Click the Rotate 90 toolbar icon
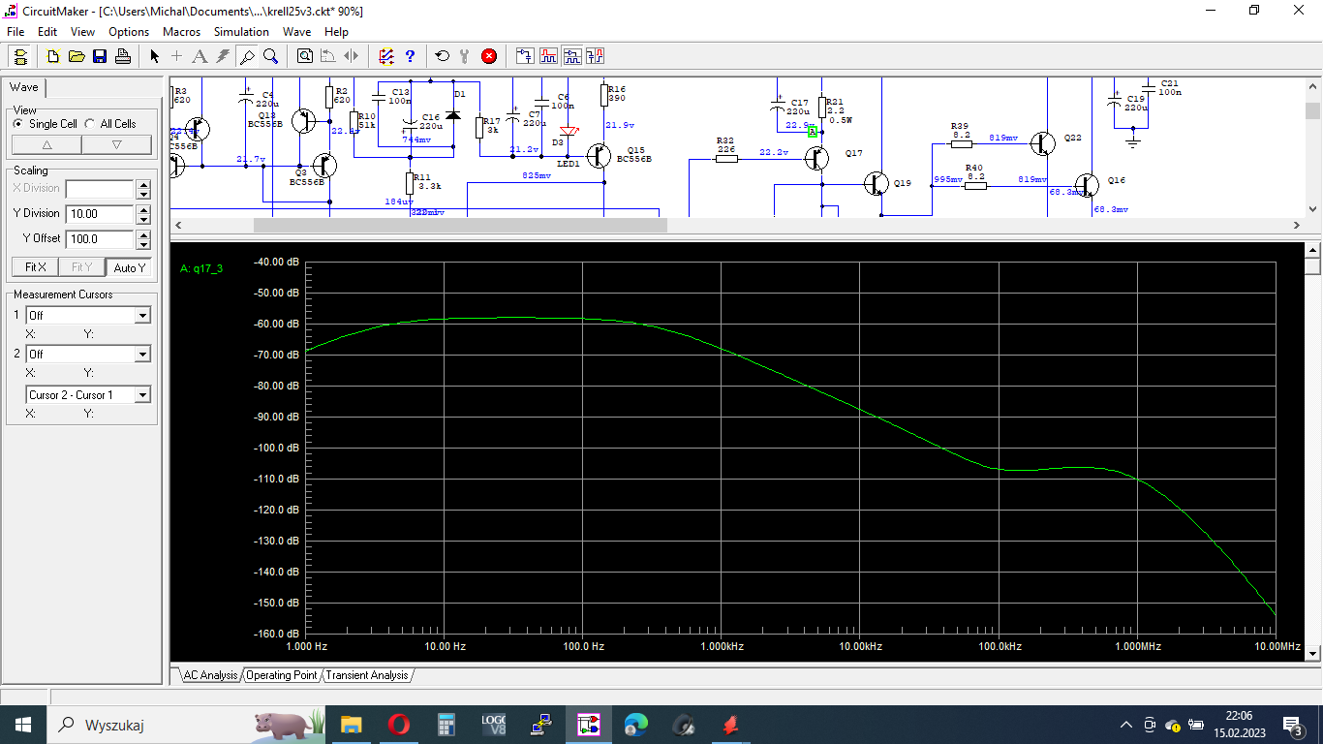The height and width of the screenshot is (744, 1323). click(x=328, y=56)
